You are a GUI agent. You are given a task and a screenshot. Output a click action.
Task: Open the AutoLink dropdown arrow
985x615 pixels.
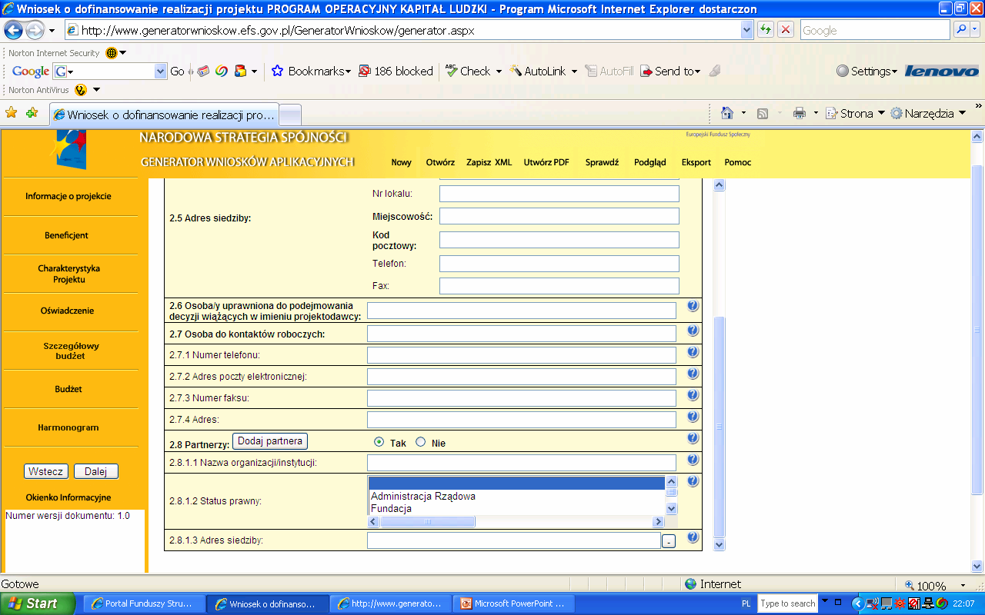574,71
